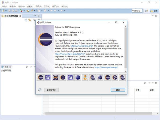Click the Open Perspective toolbar icon
This screenshot has width=160, height=120.
coord(146,11)
